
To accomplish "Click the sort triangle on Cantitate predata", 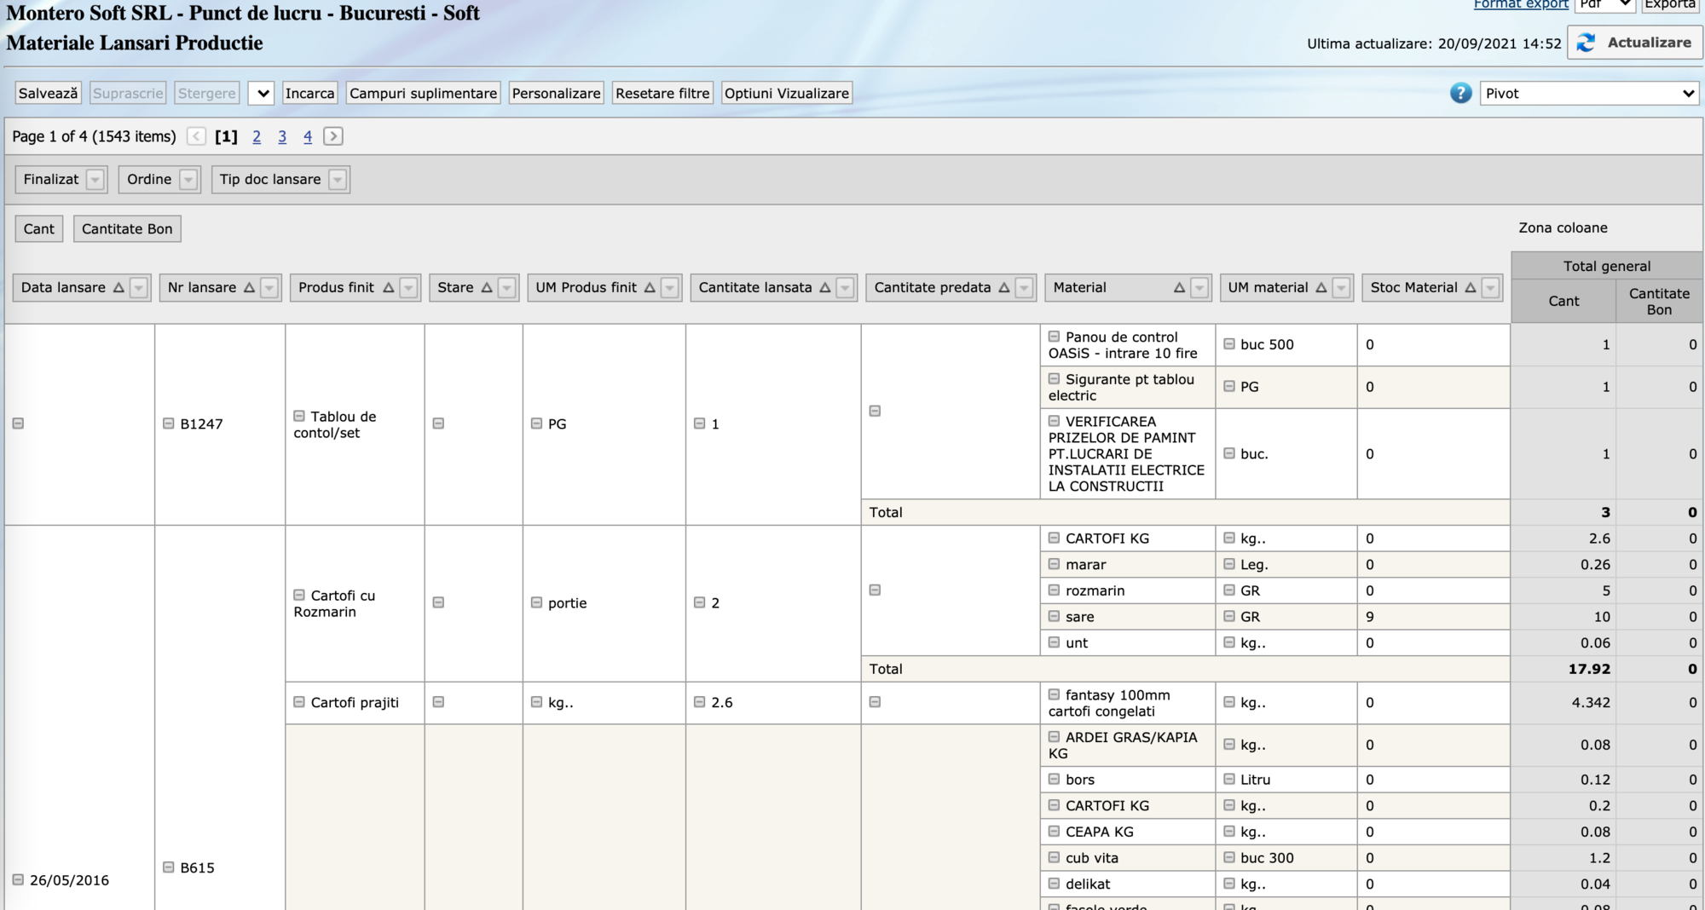I will [x=1004, y=288].
